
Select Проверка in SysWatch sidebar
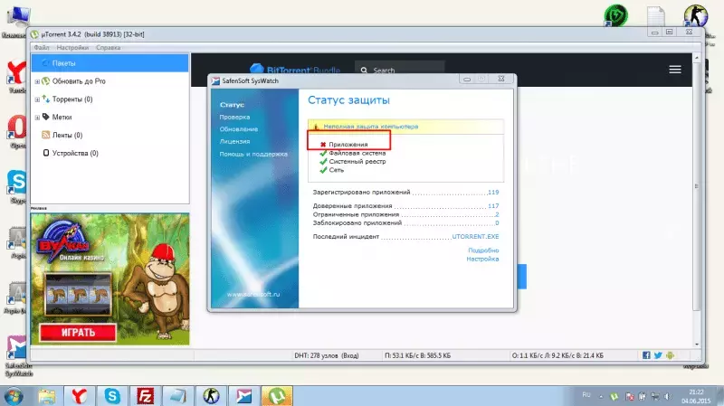pos(234,118)
